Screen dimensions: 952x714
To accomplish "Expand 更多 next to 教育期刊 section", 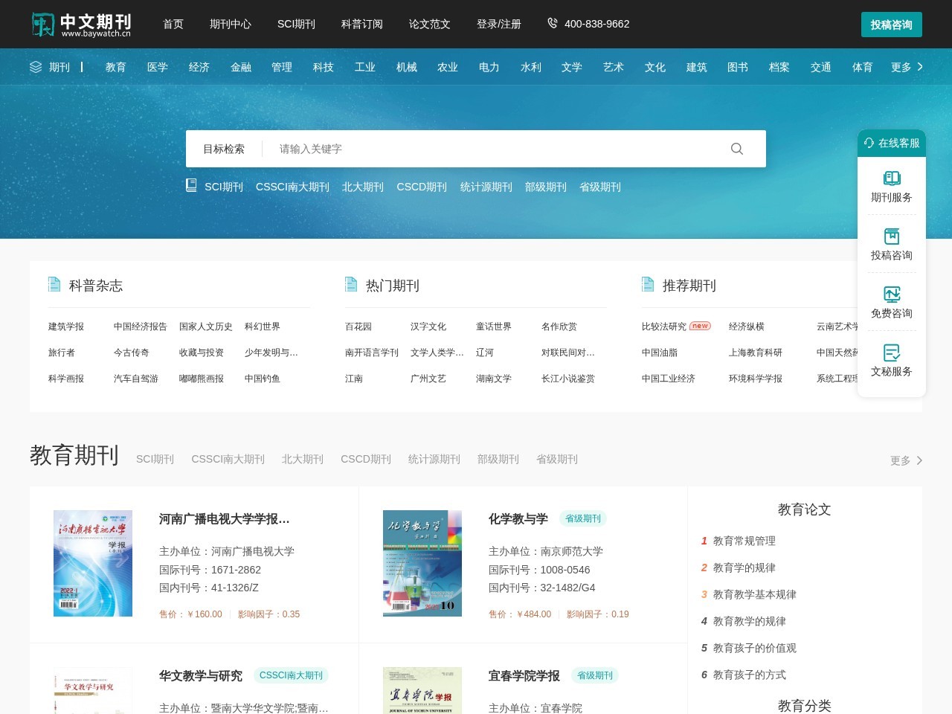I will click(904, 460).
